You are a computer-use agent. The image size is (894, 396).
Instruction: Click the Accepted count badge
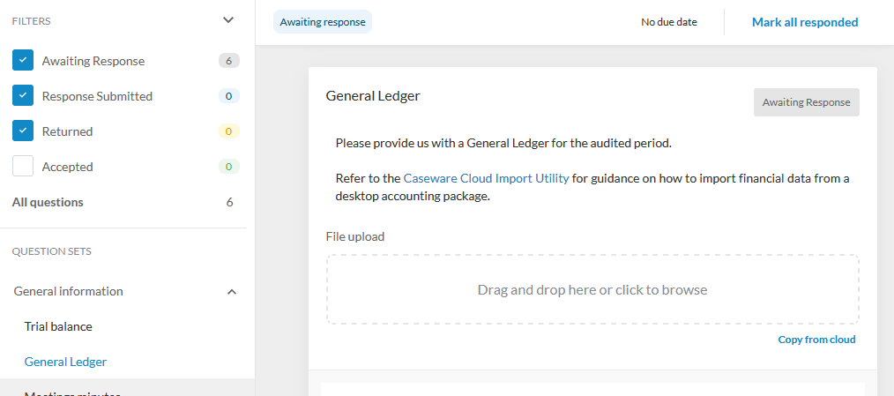tap(228, 167)
